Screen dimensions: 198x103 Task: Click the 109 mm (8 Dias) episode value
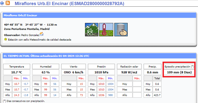pos(179,72)
